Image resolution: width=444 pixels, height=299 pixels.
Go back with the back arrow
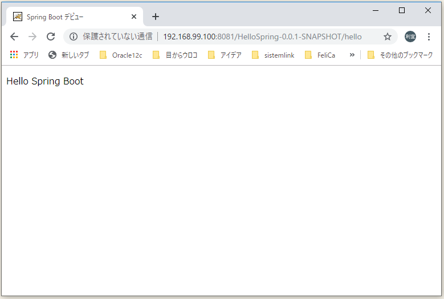(x=14, y=37)
